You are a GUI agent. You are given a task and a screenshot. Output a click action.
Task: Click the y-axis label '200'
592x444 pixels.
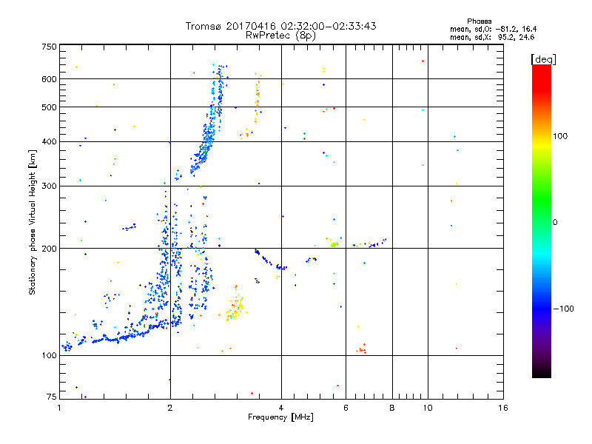49,249
